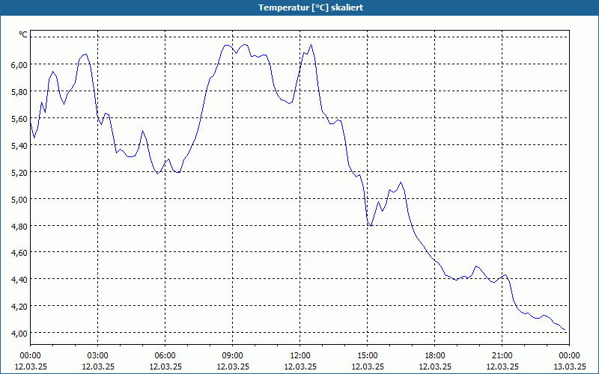
Task: Select the 4,20 y-axis label
Action: [x=19, y=307]
